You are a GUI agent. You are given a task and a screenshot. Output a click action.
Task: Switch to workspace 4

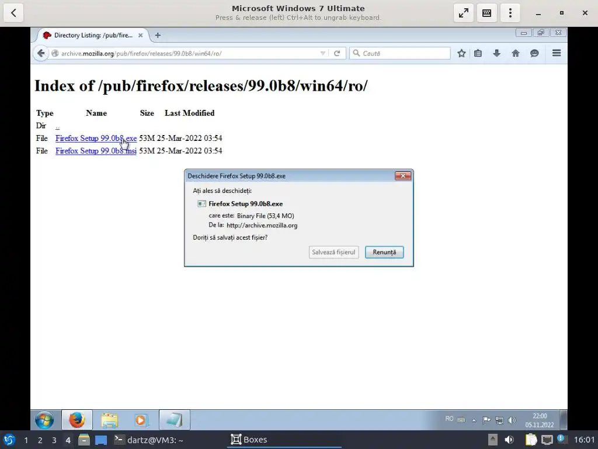[x=68, y=440]
